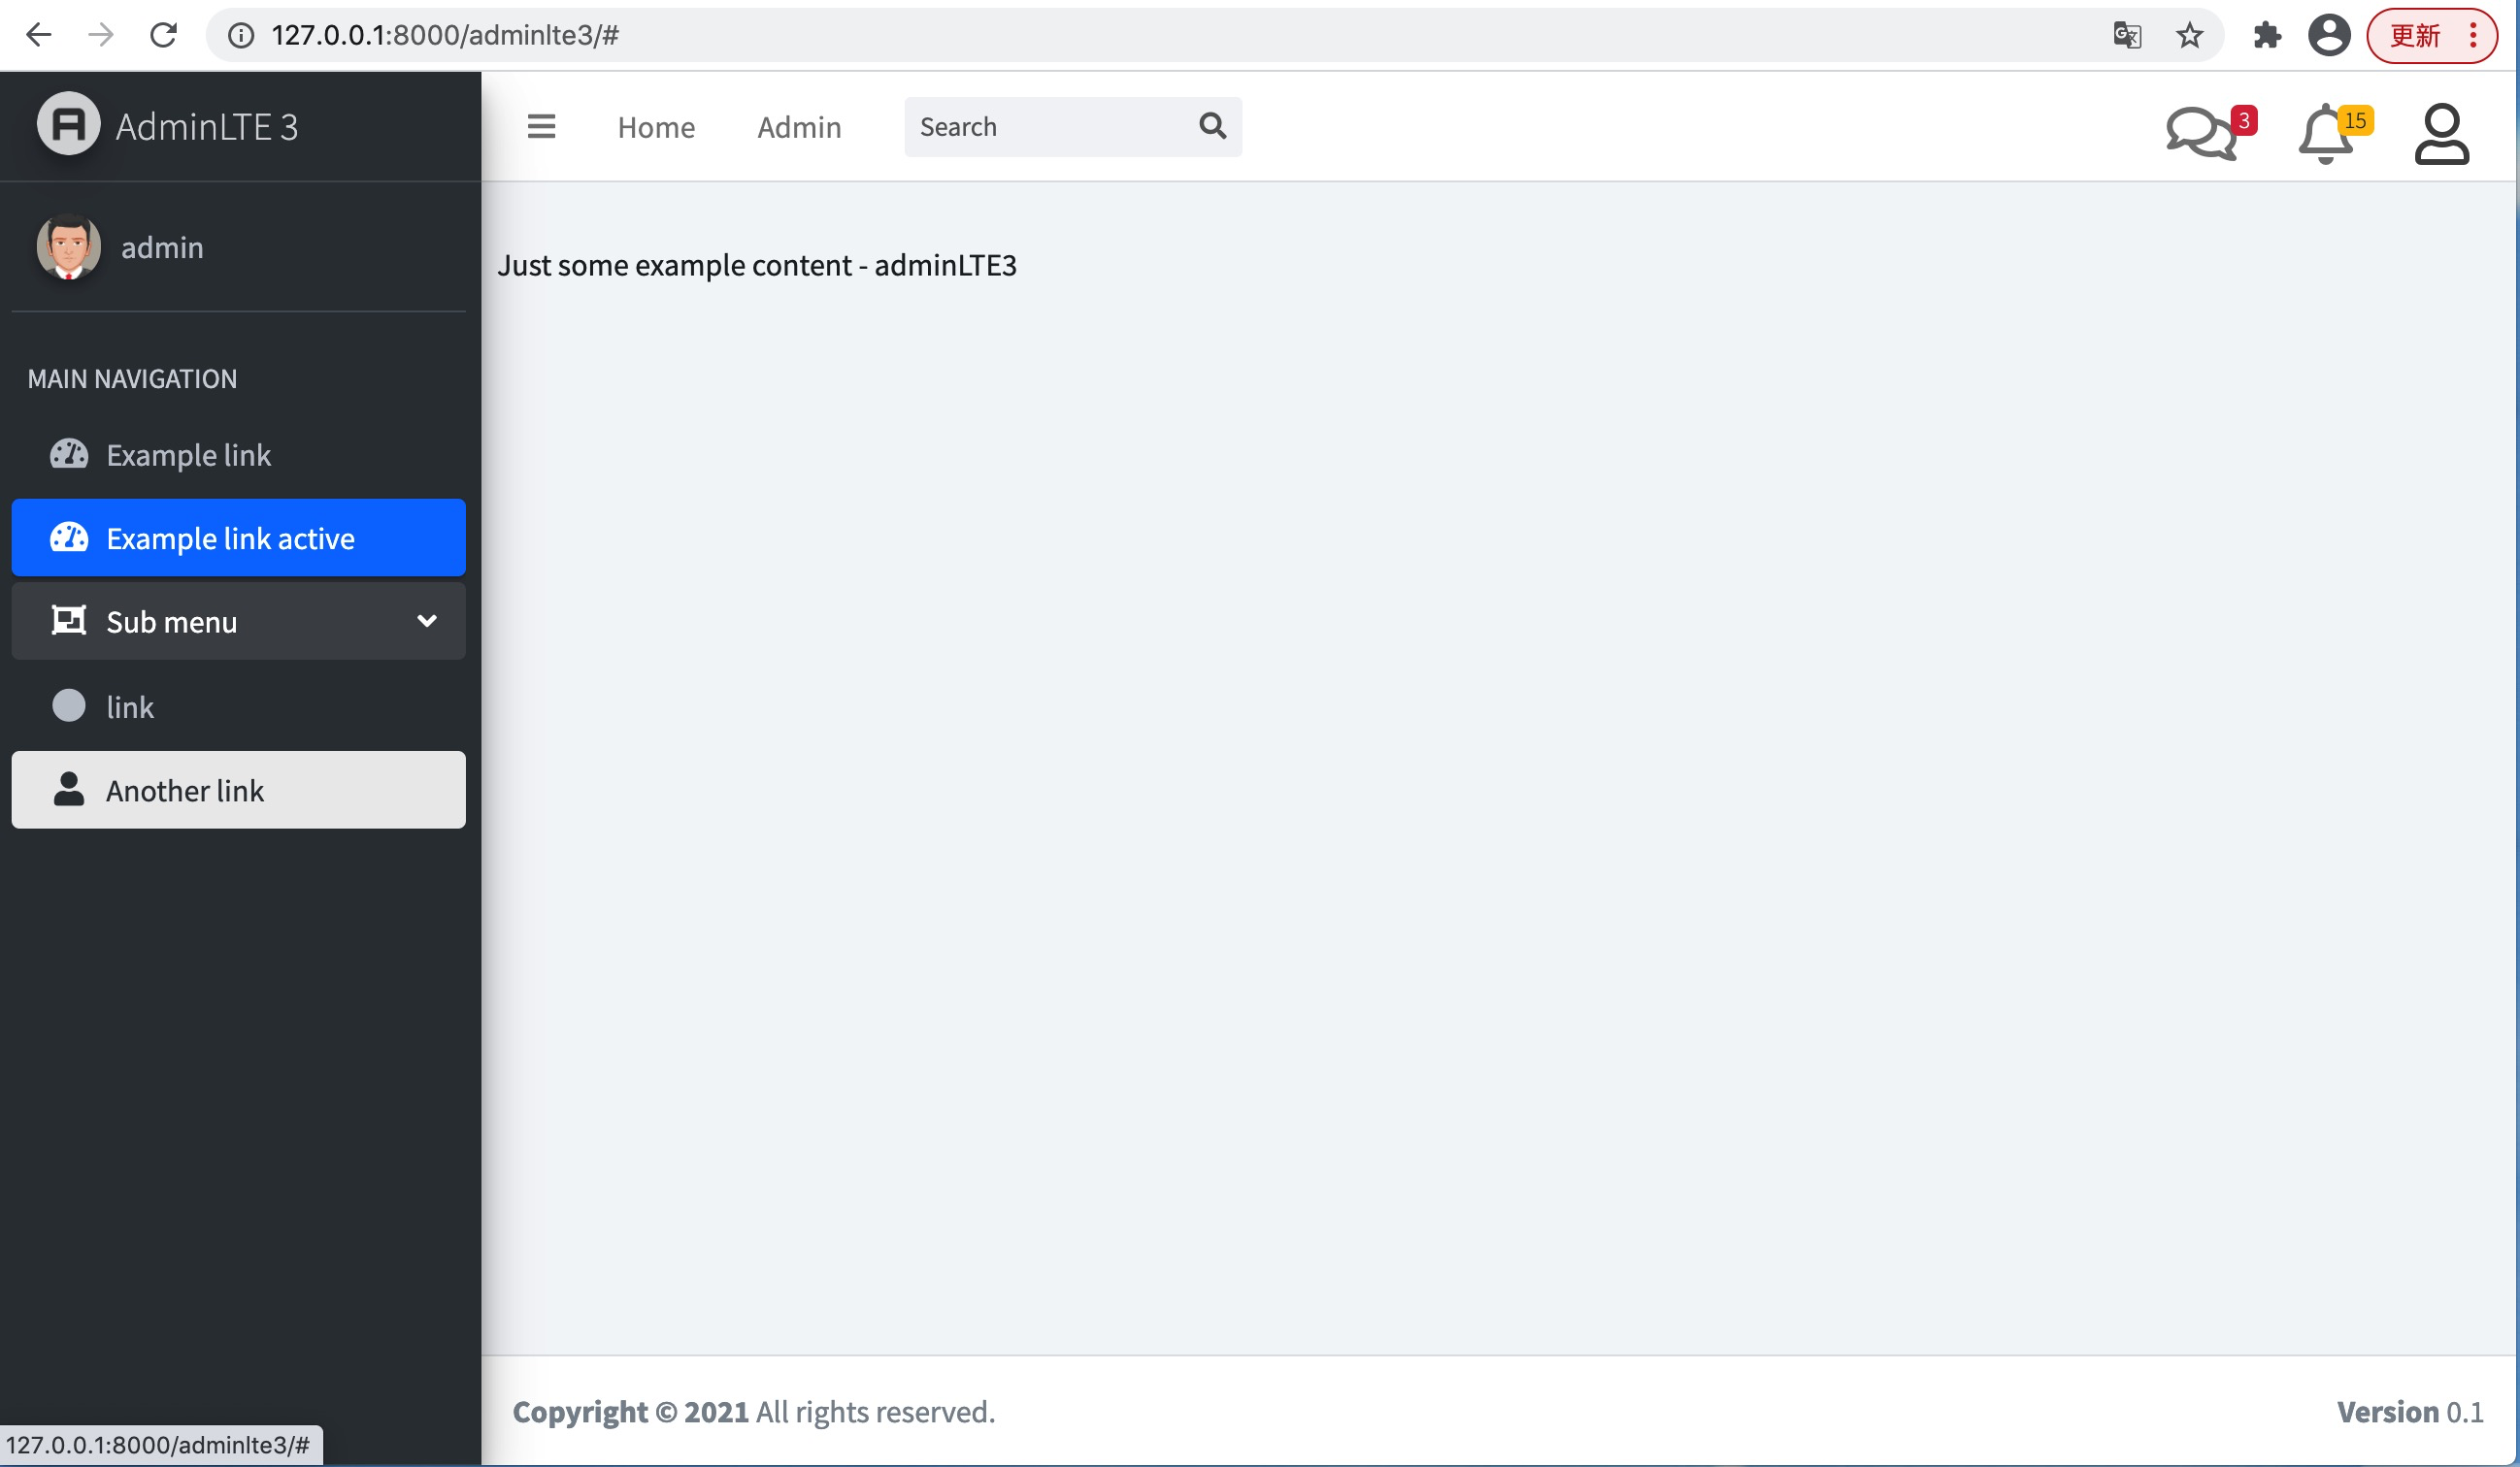Click the circle toggle beside link item
This screenshot has width=2520, height=1467.
(68, 704)
